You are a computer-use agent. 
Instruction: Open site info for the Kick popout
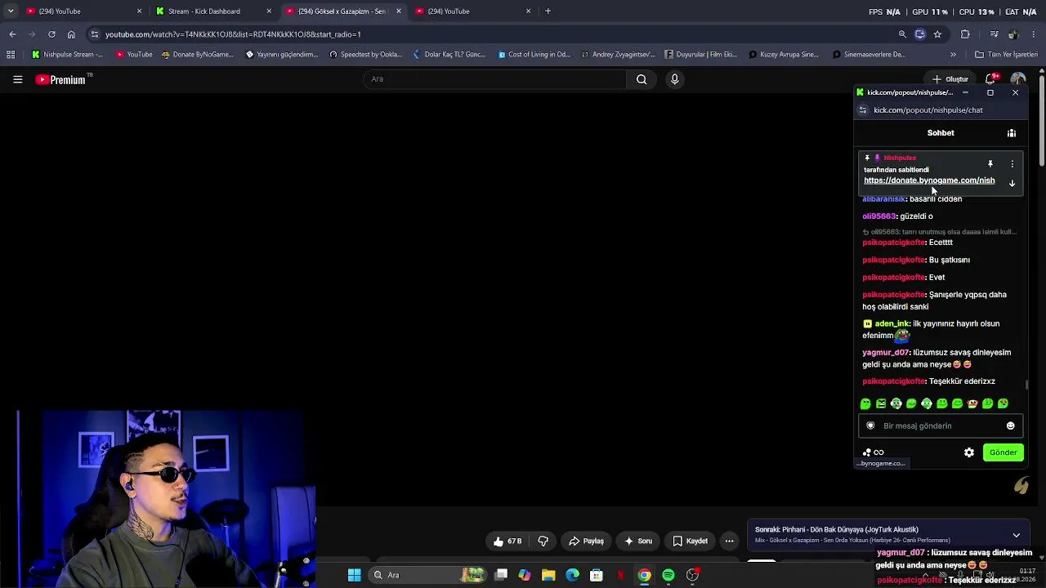(863, 110)
